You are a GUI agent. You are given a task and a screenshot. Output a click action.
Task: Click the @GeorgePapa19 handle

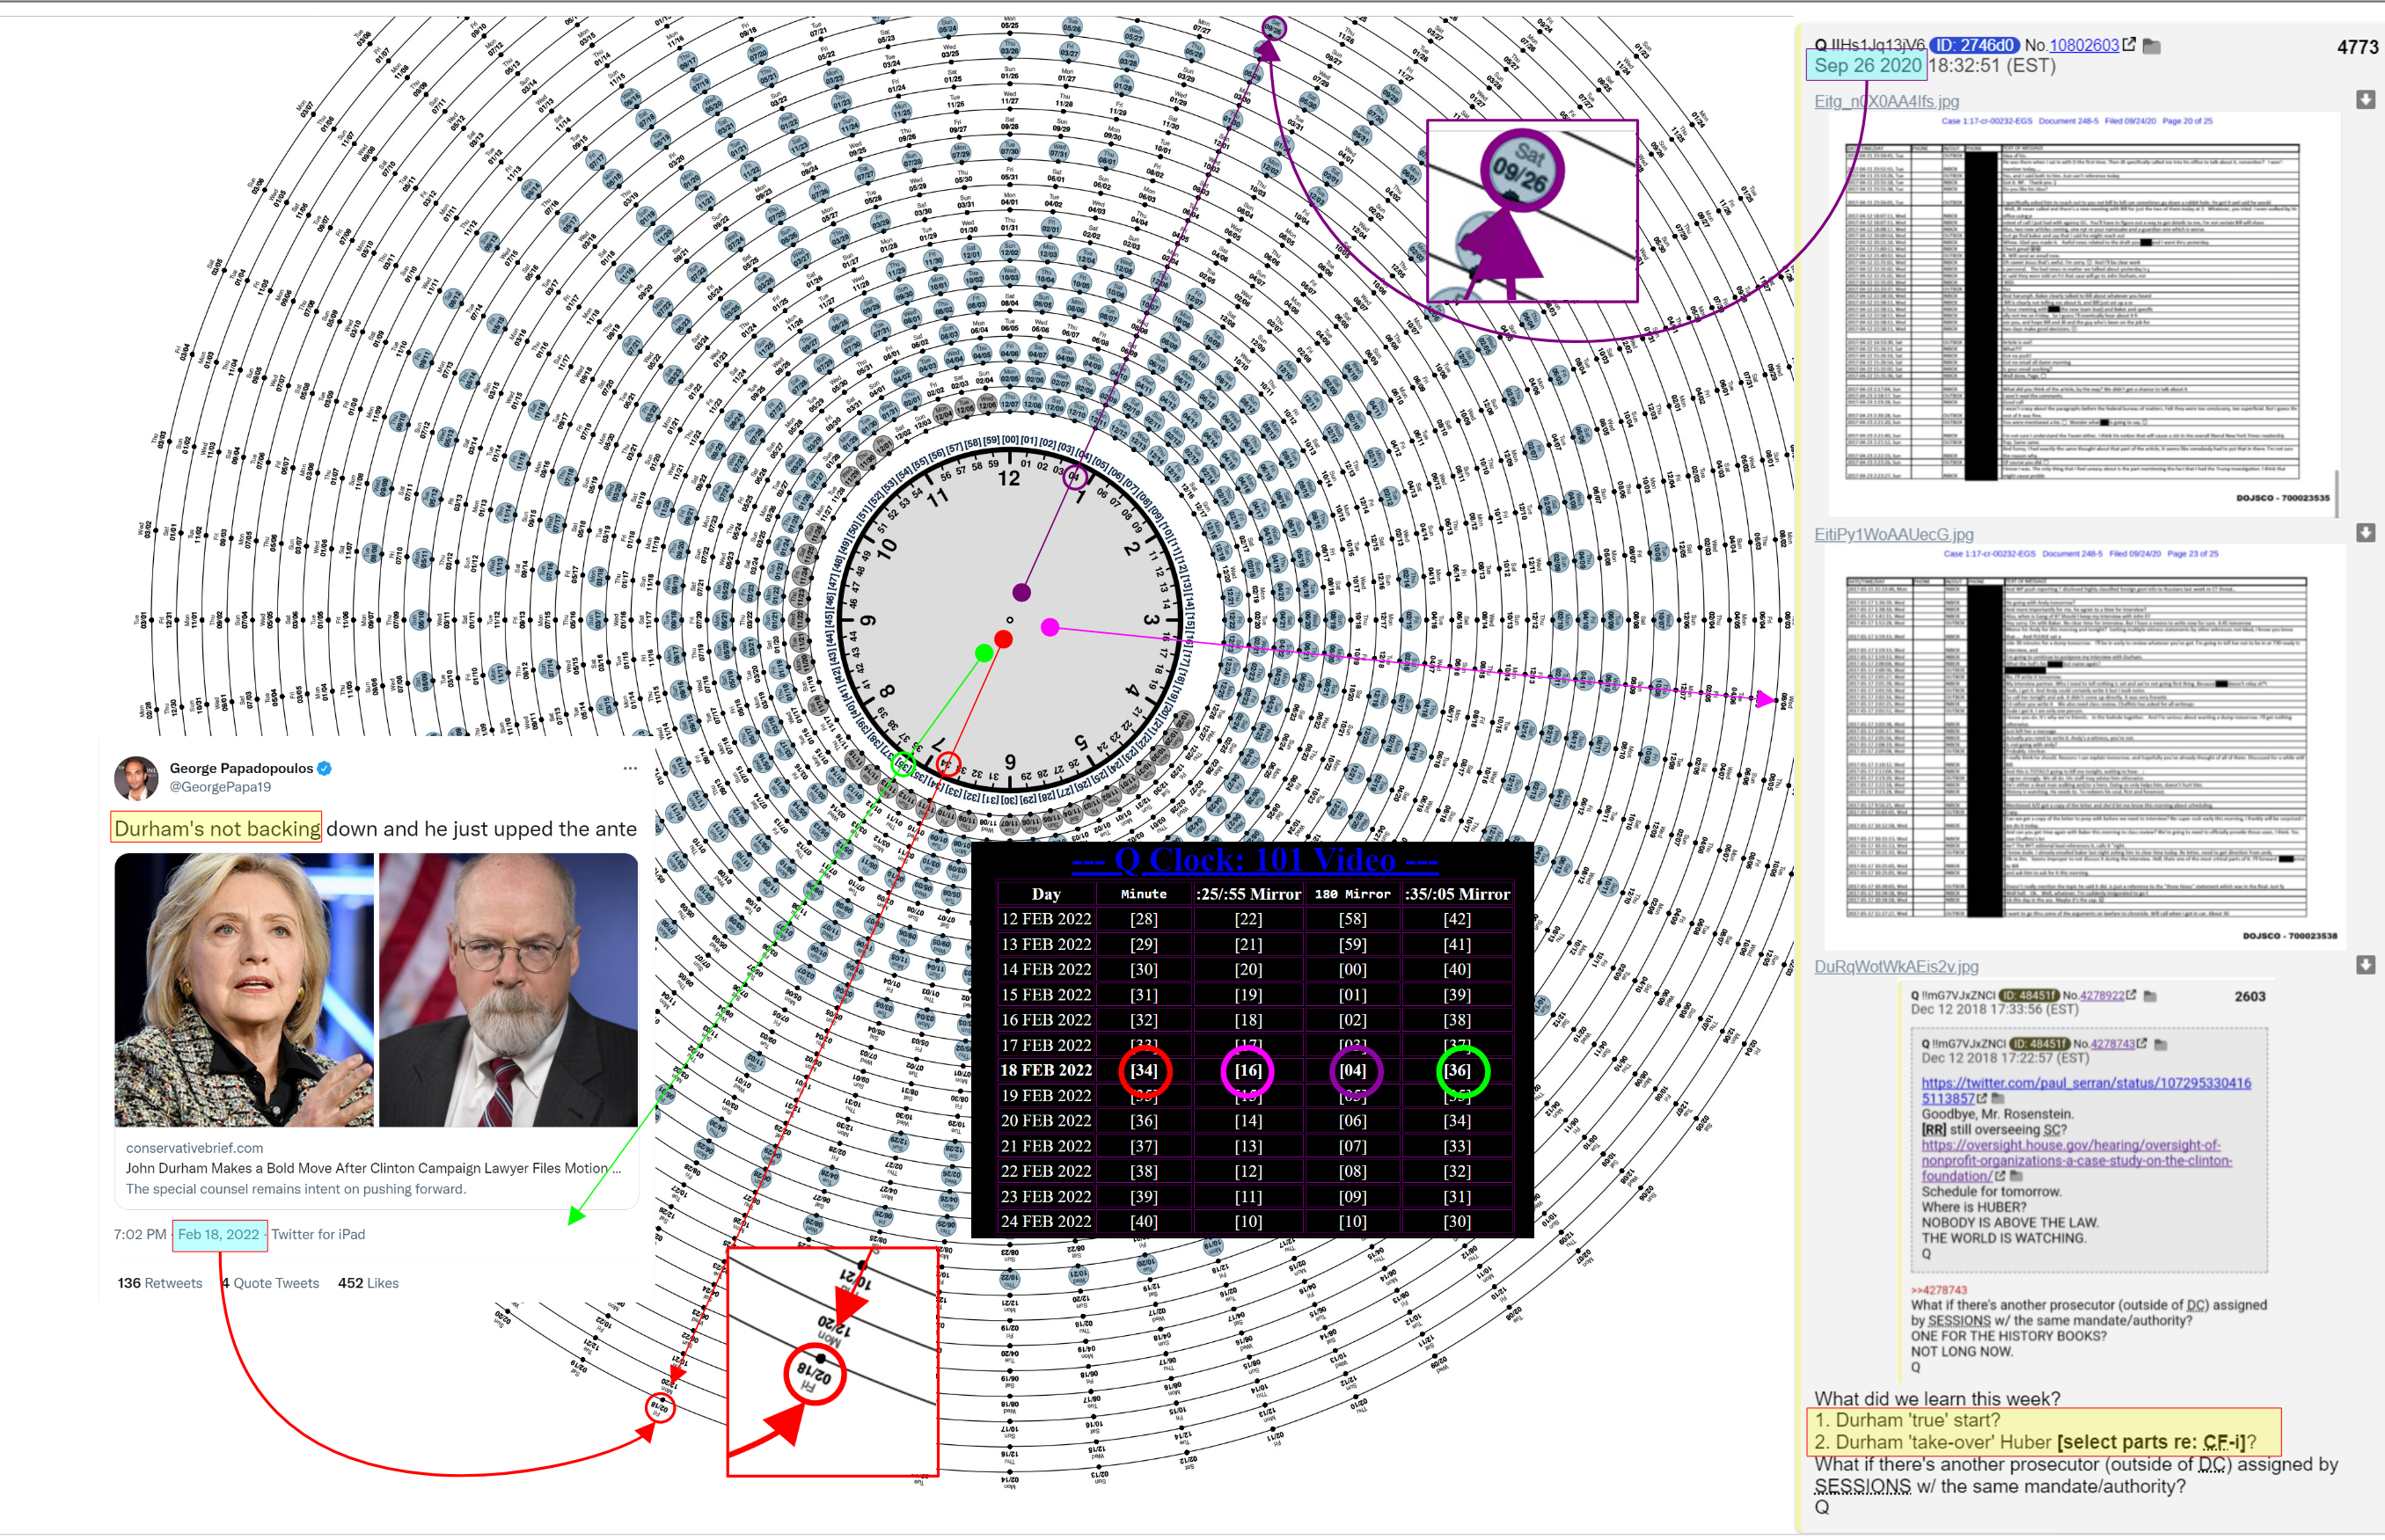tap(220, 787)
